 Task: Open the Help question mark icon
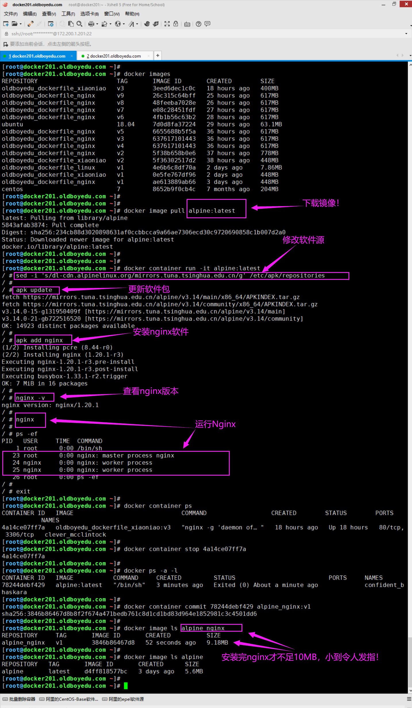(198, 24)
